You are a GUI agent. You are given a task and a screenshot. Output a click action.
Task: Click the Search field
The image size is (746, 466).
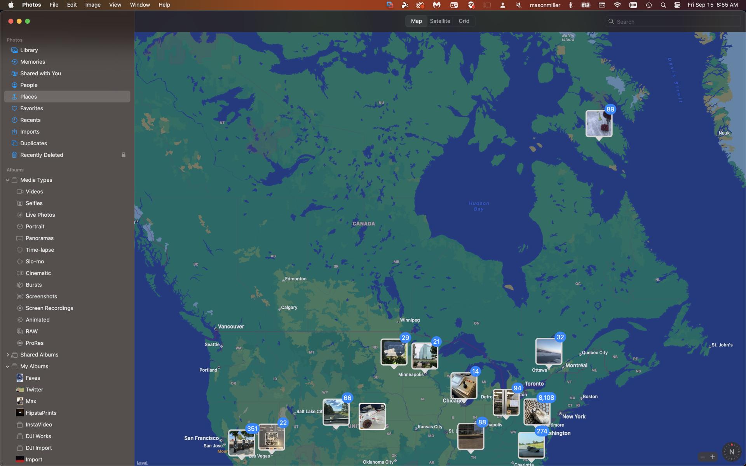click(x=673, y=22)
